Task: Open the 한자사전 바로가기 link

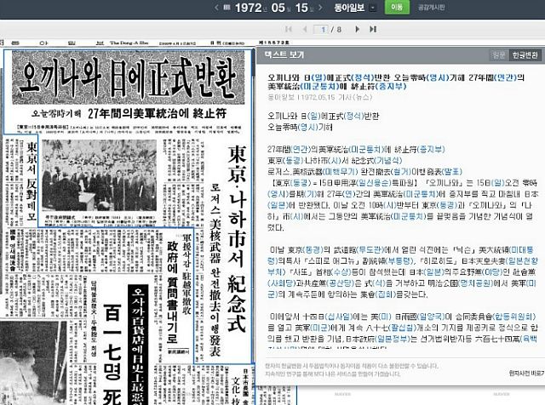Action: (x=527, y=373)
